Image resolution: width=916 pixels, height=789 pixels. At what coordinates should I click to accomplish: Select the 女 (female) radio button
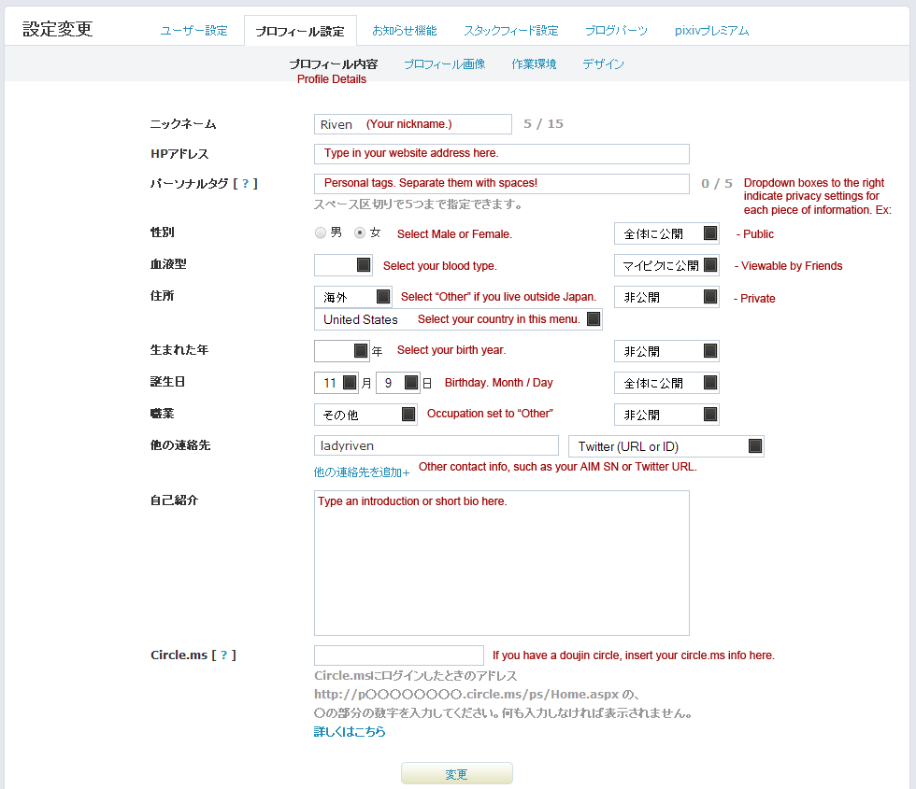360,232
